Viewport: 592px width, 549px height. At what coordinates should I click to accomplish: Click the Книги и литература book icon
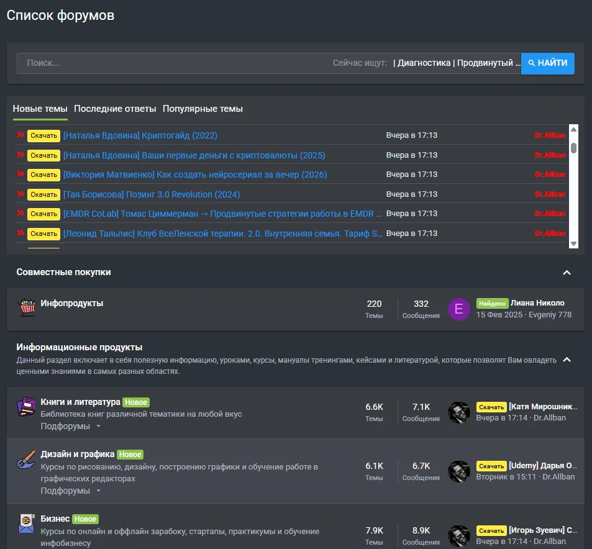click(x=26, y=407)
